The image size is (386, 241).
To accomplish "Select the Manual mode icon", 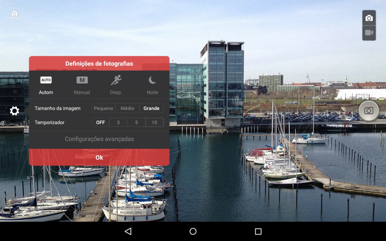I will click(x=82, y=80).
